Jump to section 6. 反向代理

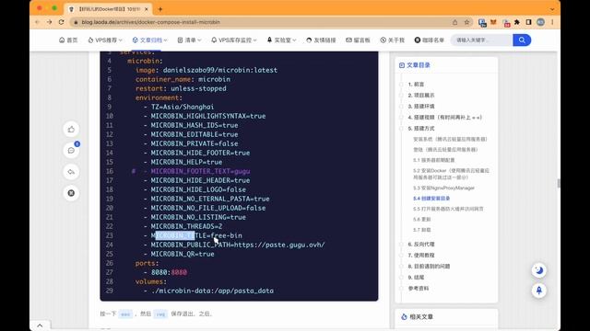click(x=421, y=245)
